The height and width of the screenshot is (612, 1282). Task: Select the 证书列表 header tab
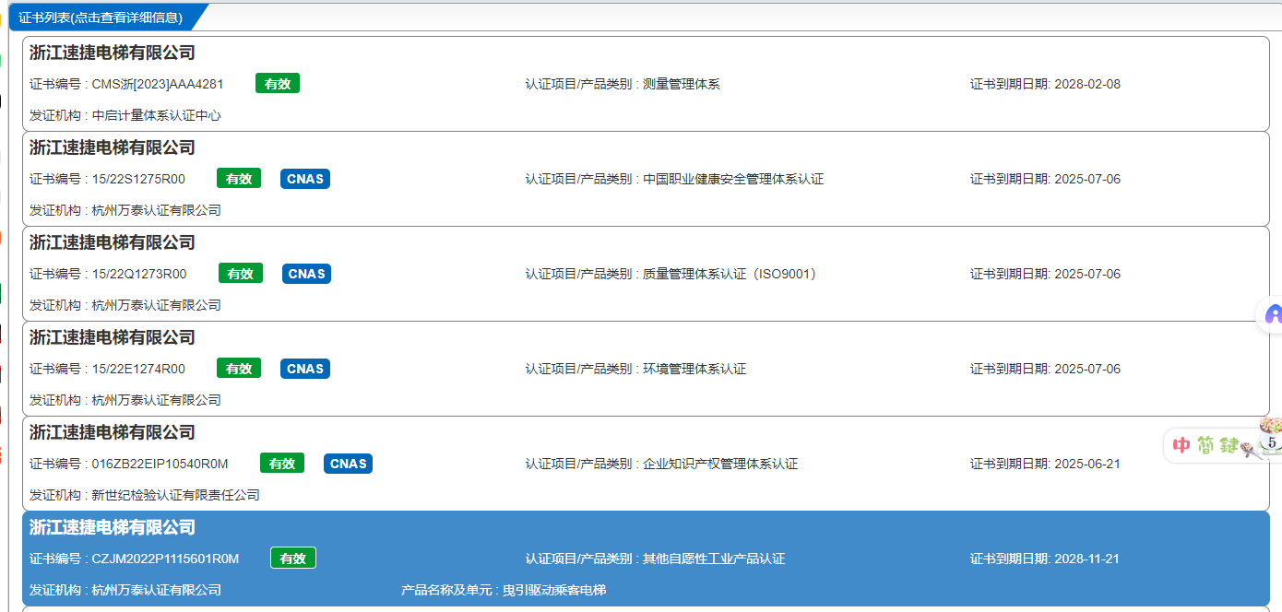[101, 18]
